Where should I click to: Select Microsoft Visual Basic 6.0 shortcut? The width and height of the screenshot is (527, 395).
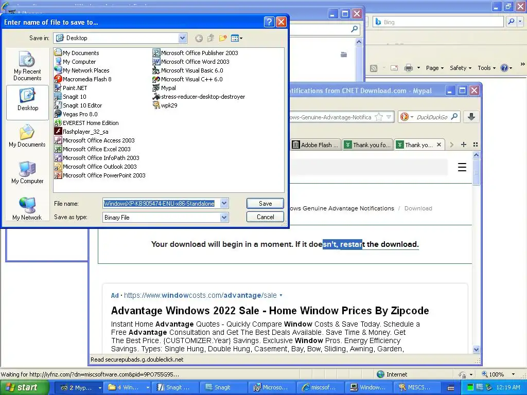click(x=187, y=70)
